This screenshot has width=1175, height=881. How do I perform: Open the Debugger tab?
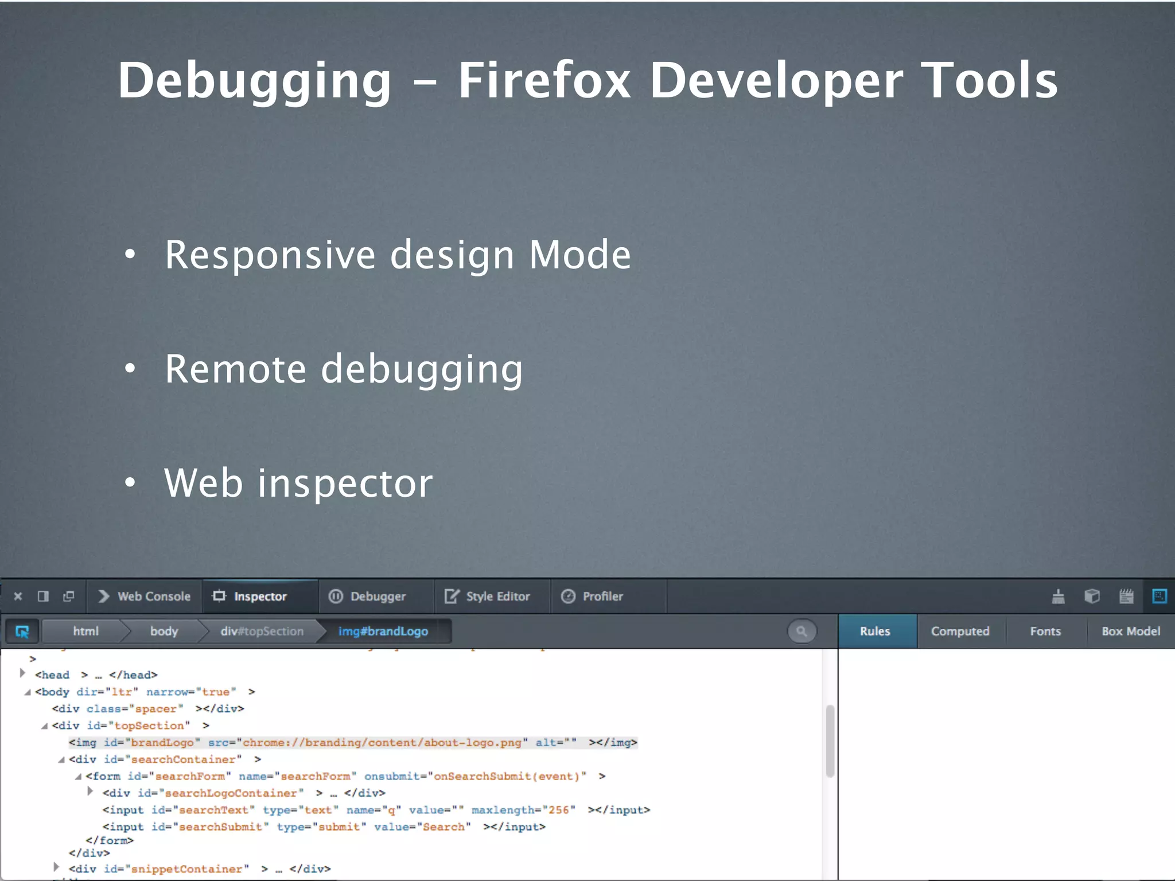(x=376, y=597)
